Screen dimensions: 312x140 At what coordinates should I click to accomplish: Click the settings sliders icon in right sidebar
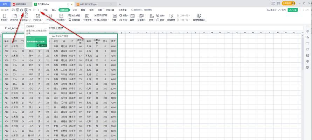tap(307, 43)
